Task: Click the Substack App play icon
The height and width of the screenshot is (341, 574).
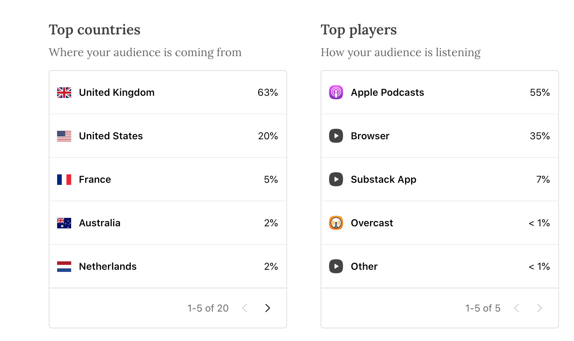Action: 336,179
